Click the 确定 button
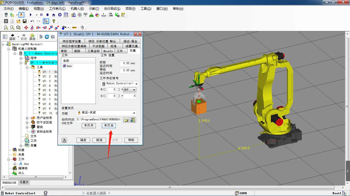 pyautogui.click(x=83, y=140)
